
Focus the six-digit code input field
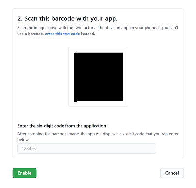click(x=87, y=148)
